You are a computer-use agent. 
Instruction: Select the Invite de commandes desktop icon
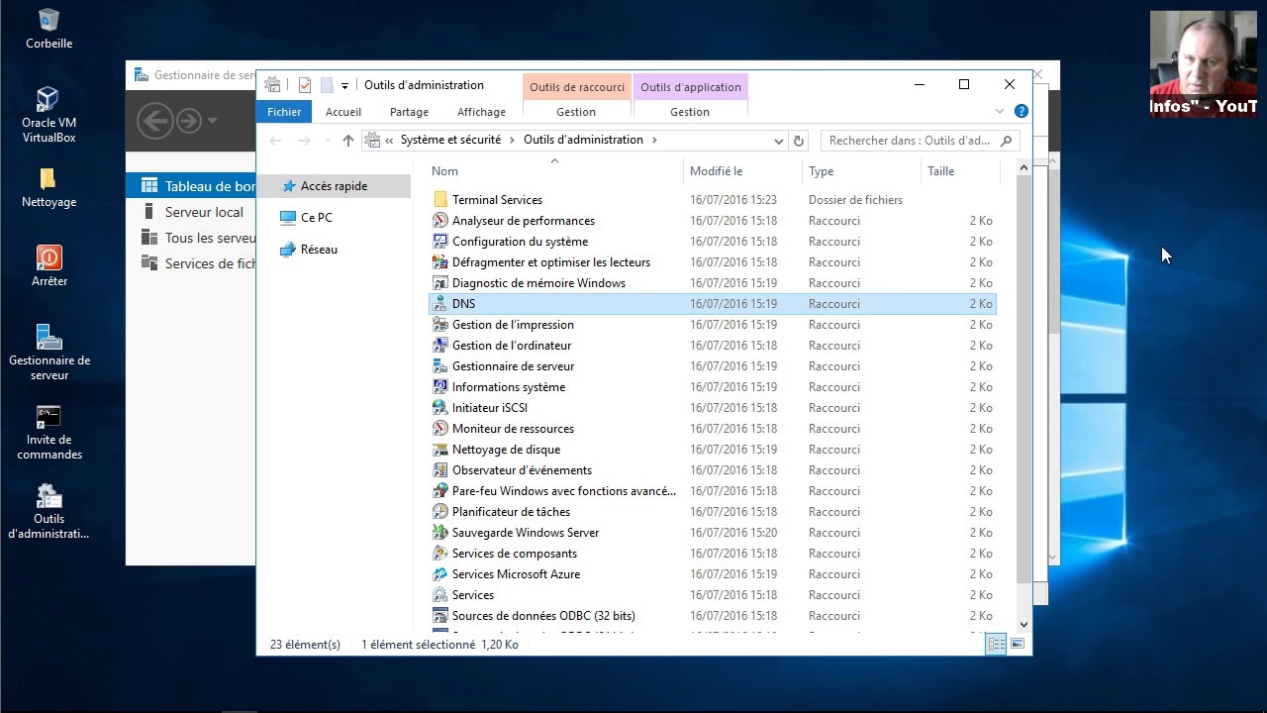[x=49, y=431]
